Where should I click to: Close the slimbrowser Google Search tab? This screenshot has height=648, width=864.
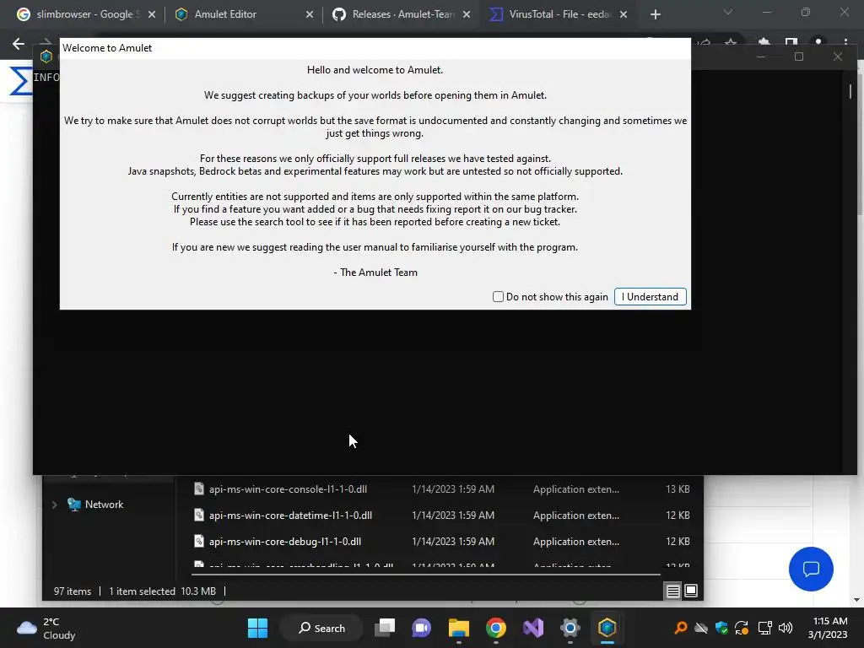[x=152, y=14]
